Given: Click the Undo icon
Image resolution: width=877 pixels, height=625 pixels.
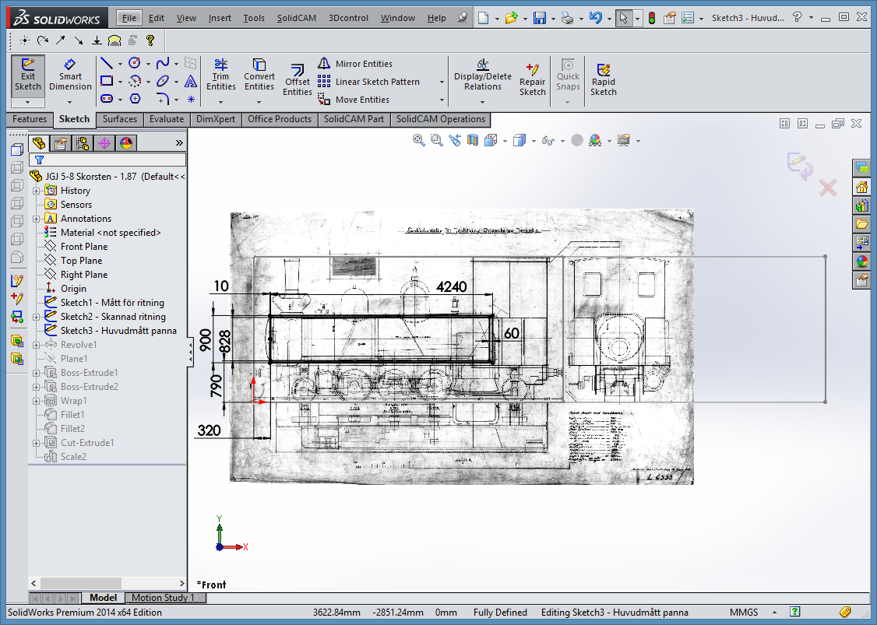Looking at the screenshot, I should click(x=596, y=18).
